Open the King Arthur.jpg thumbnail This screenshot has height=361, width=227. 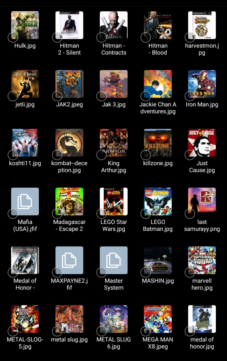(114, 143)
